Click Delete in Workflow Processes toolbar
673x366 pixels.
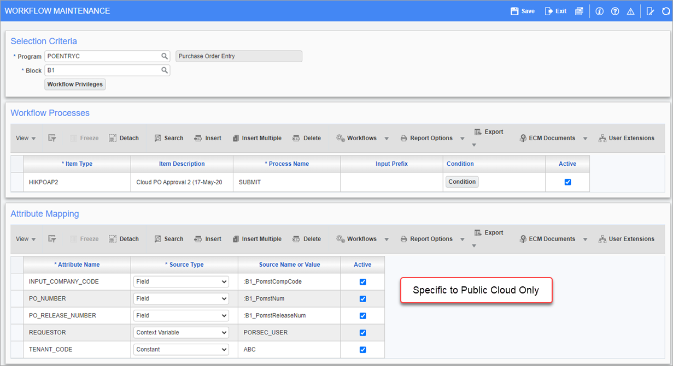[307, 138]
